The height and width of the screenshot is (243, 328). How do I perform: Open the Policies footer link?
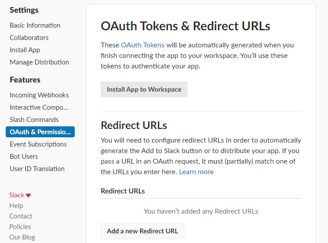(20, 226)
